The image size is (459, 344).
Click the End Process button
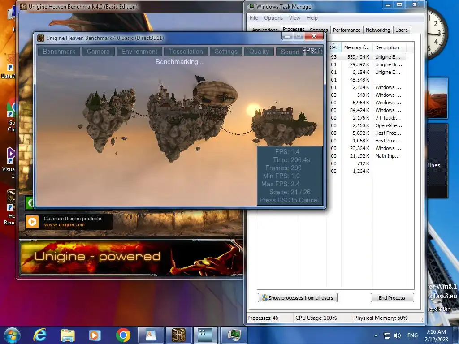[x=392, y=298]
